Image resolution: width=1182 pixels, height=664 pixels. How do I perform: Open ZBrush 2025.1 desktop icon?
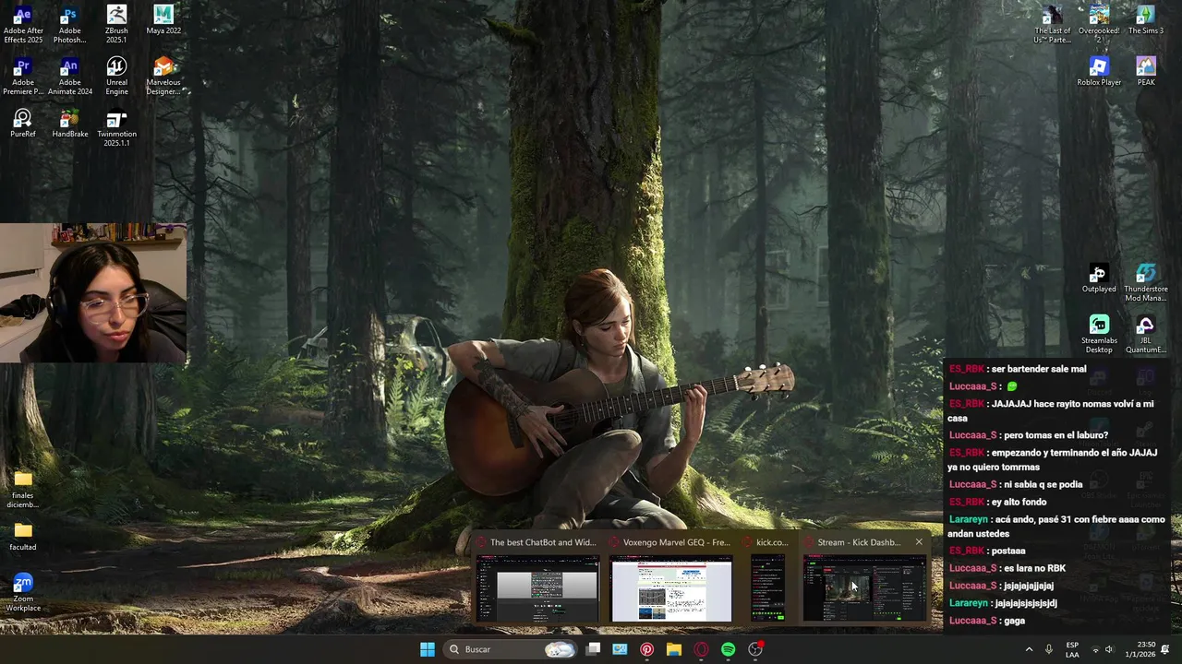click(x=116, y=25)
